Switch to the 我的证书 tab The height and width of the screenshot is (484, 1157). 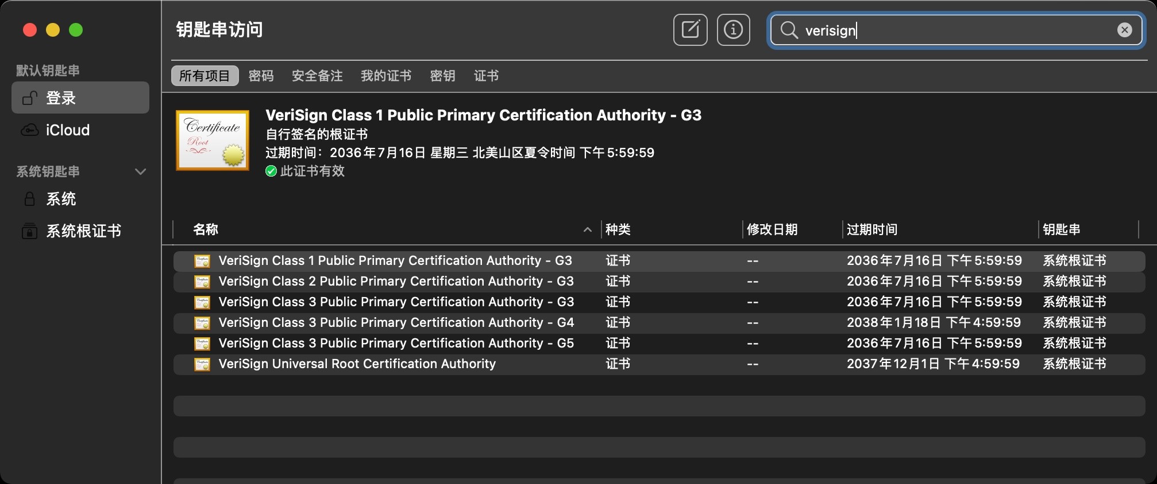[x=385, y=76]
